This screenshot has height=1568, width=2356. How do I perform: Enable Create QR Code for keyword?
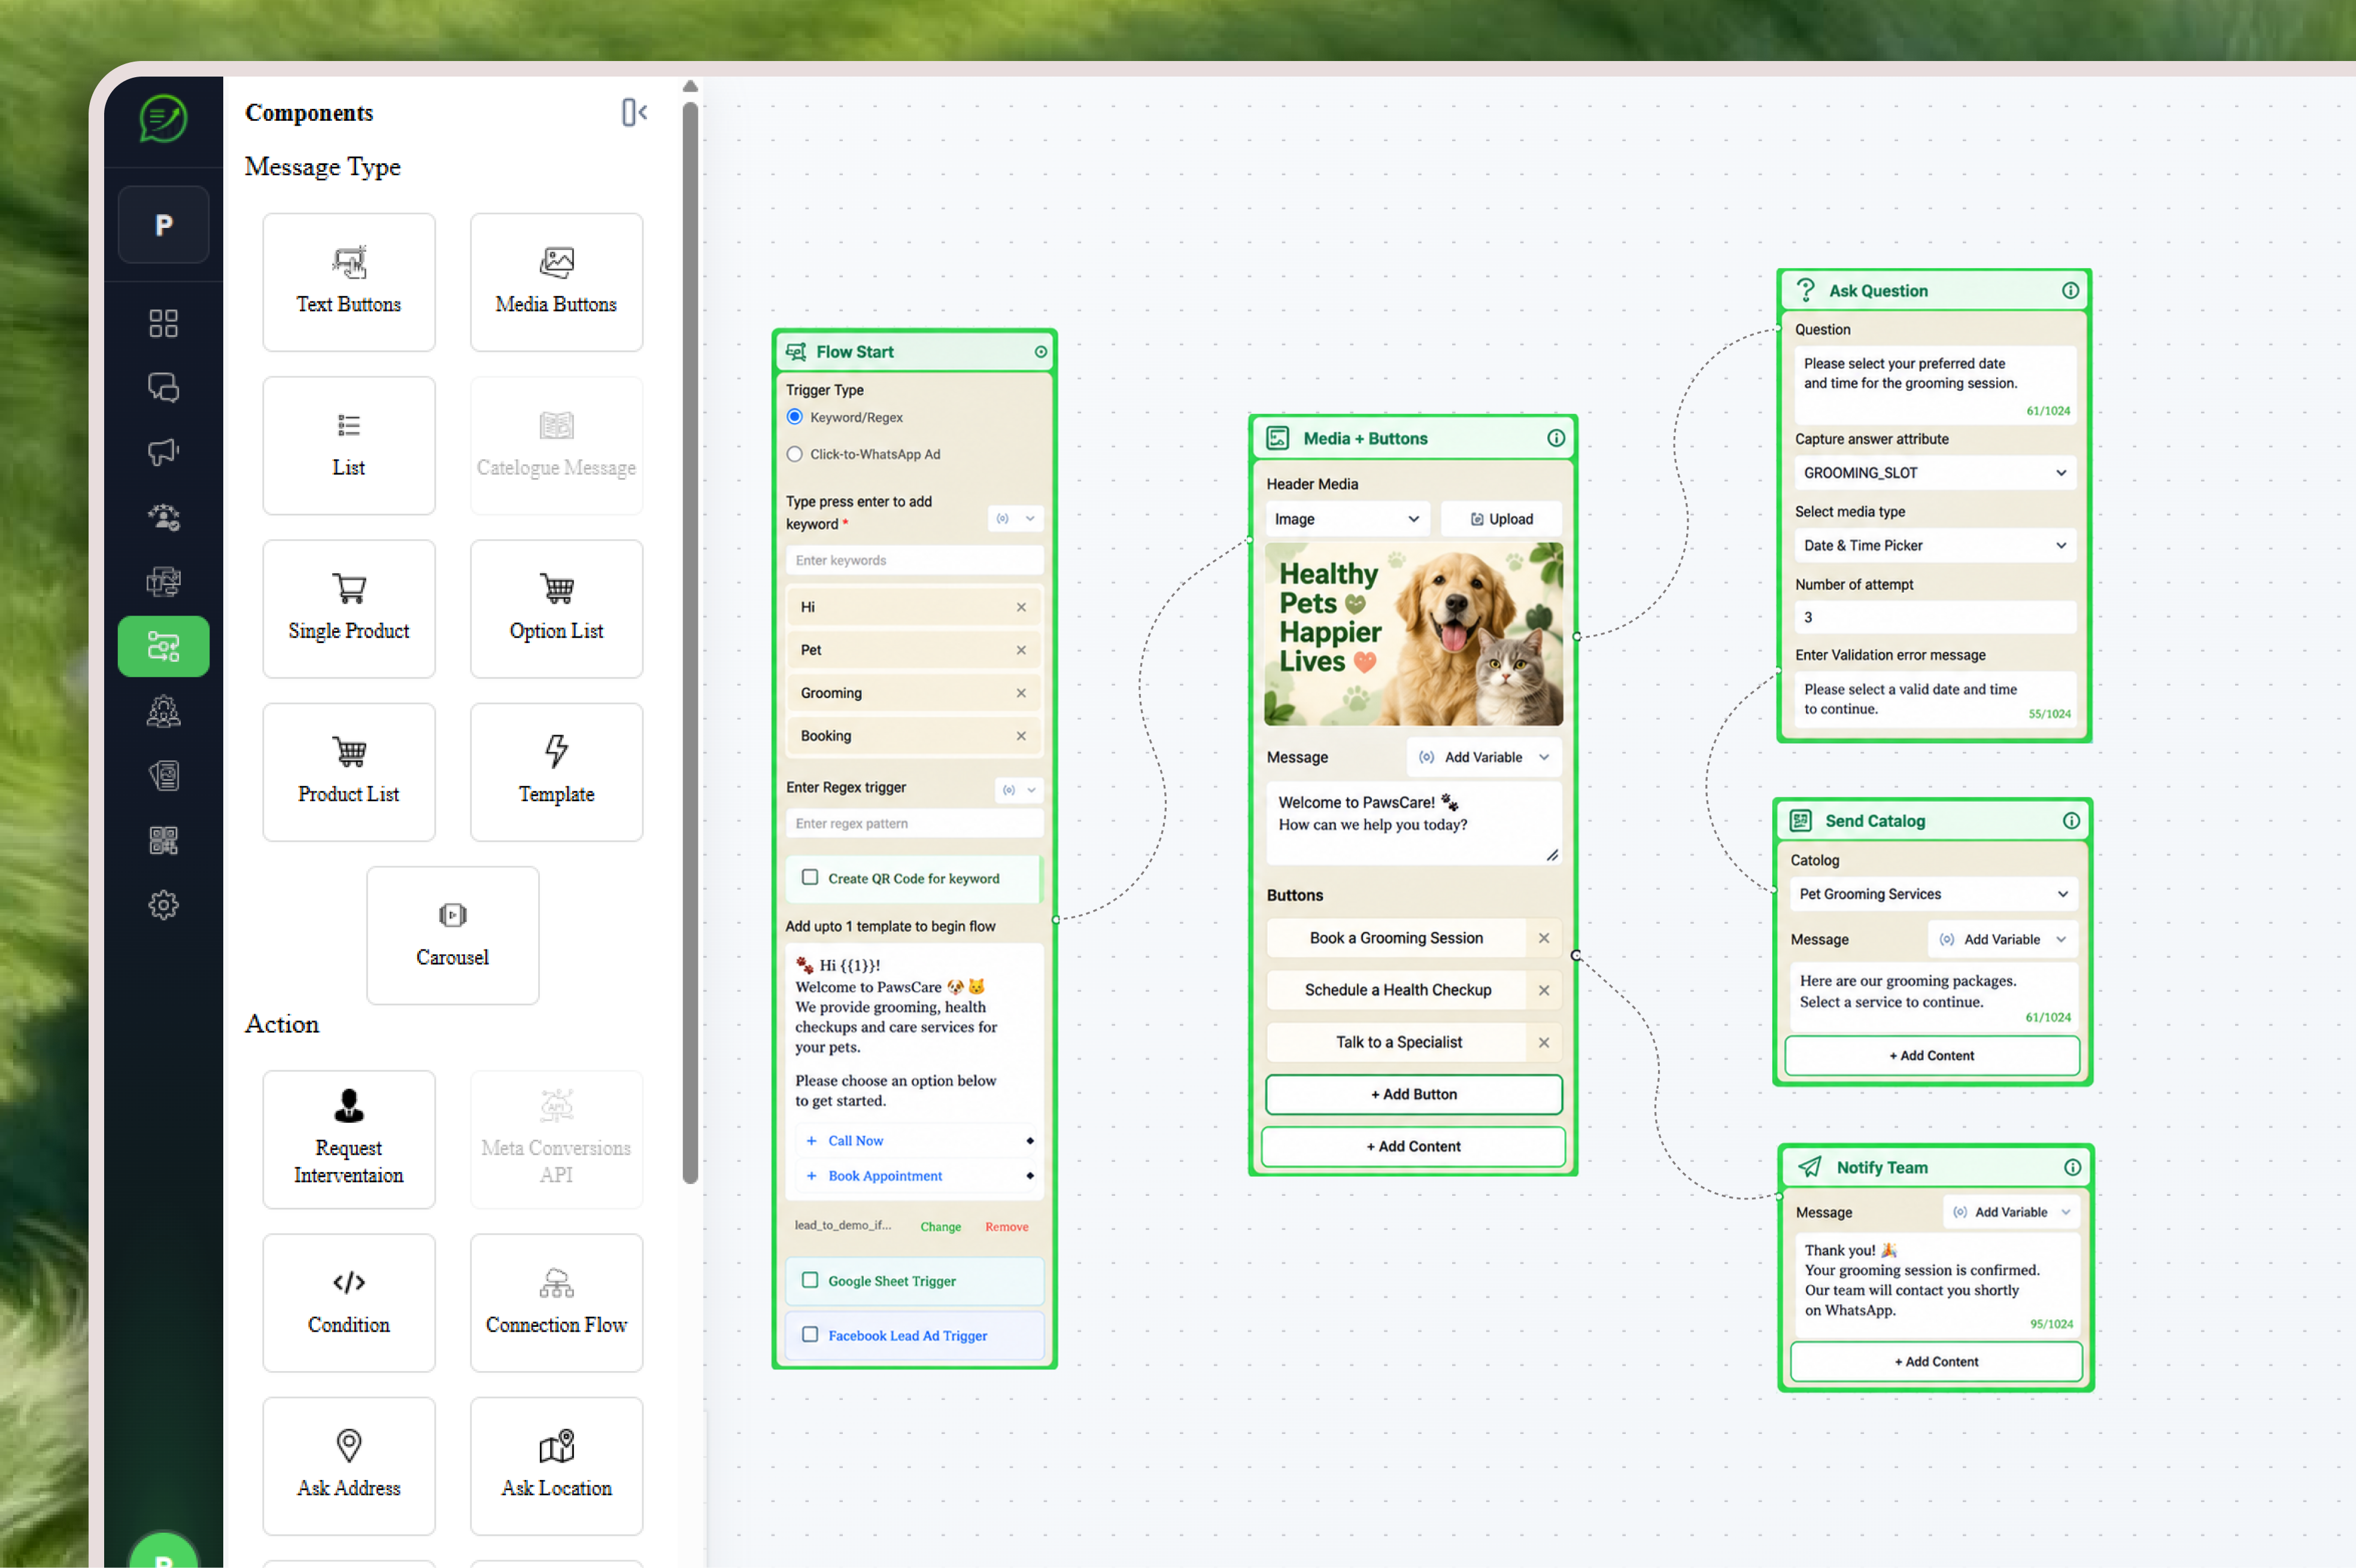point(809,877)
